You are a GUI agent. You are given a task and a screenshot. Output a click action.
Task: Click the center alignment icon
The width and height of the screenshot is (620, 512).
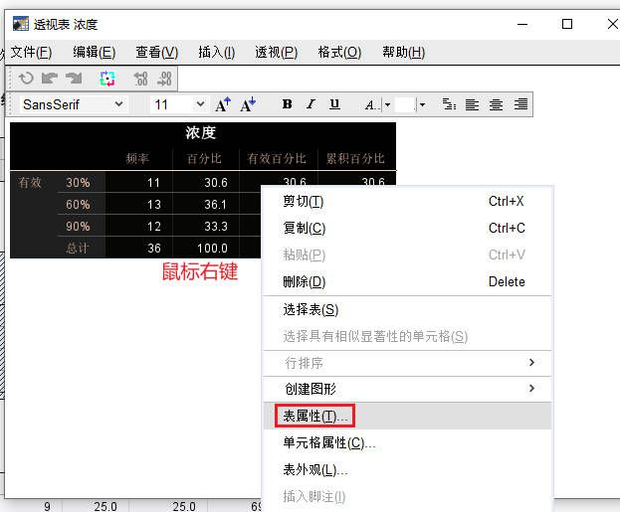[x=496, y=104]
